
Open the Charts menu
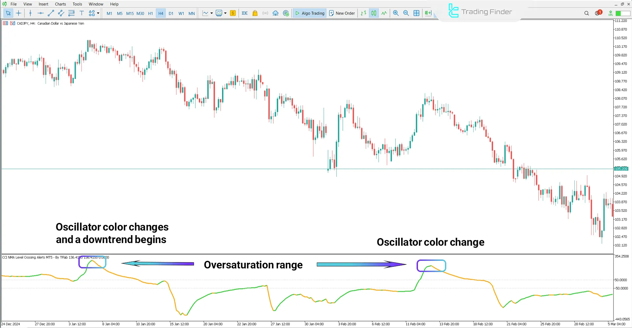[60, 4]
